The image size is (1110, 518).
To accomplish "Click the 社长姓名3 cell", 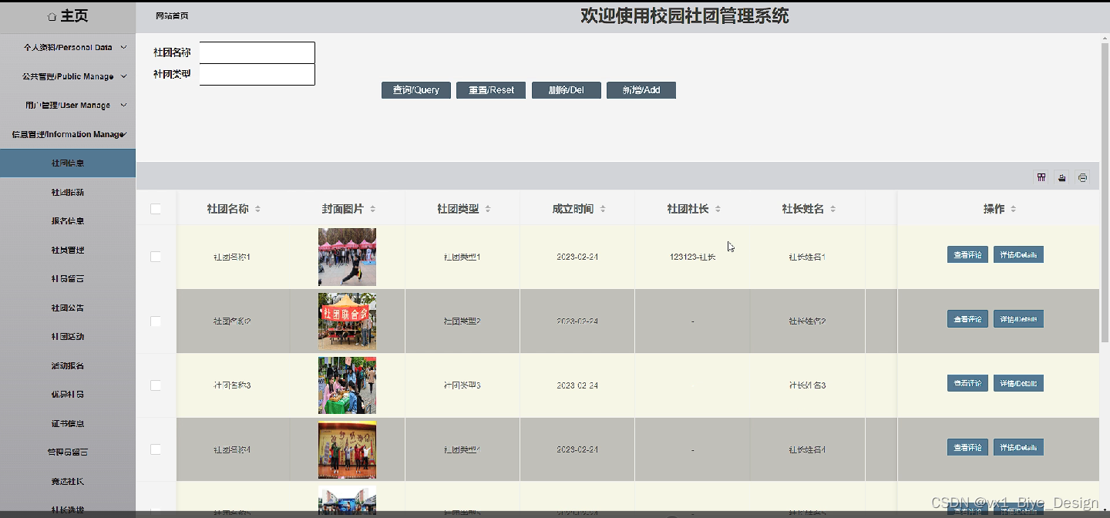I will click(807, 385).
